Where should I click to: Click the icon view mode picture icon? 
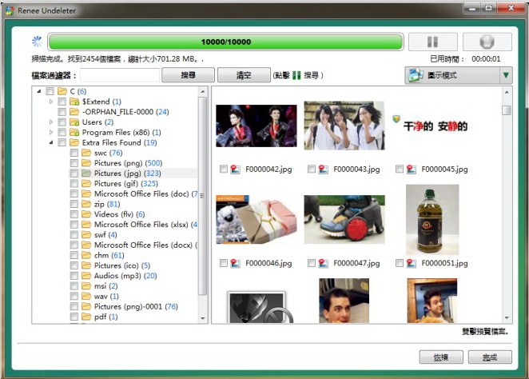[x=416, y=76]
